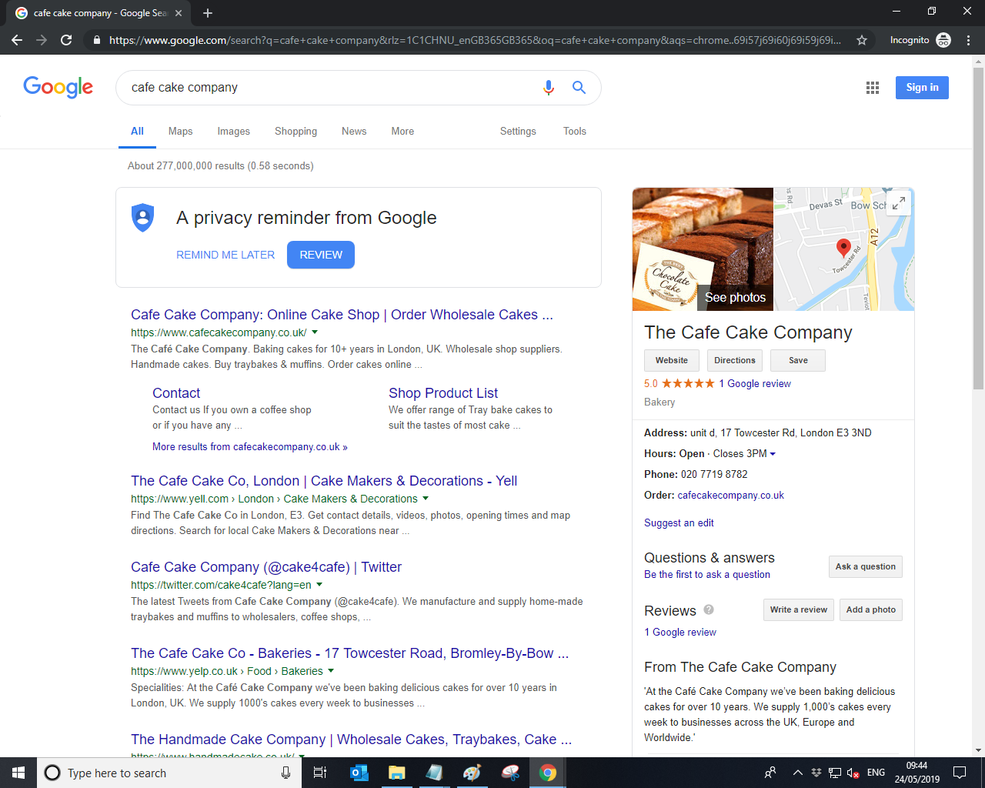Go back with the browser back arrow
Viewport: 985px width, 788px height.
pos(17,40)
